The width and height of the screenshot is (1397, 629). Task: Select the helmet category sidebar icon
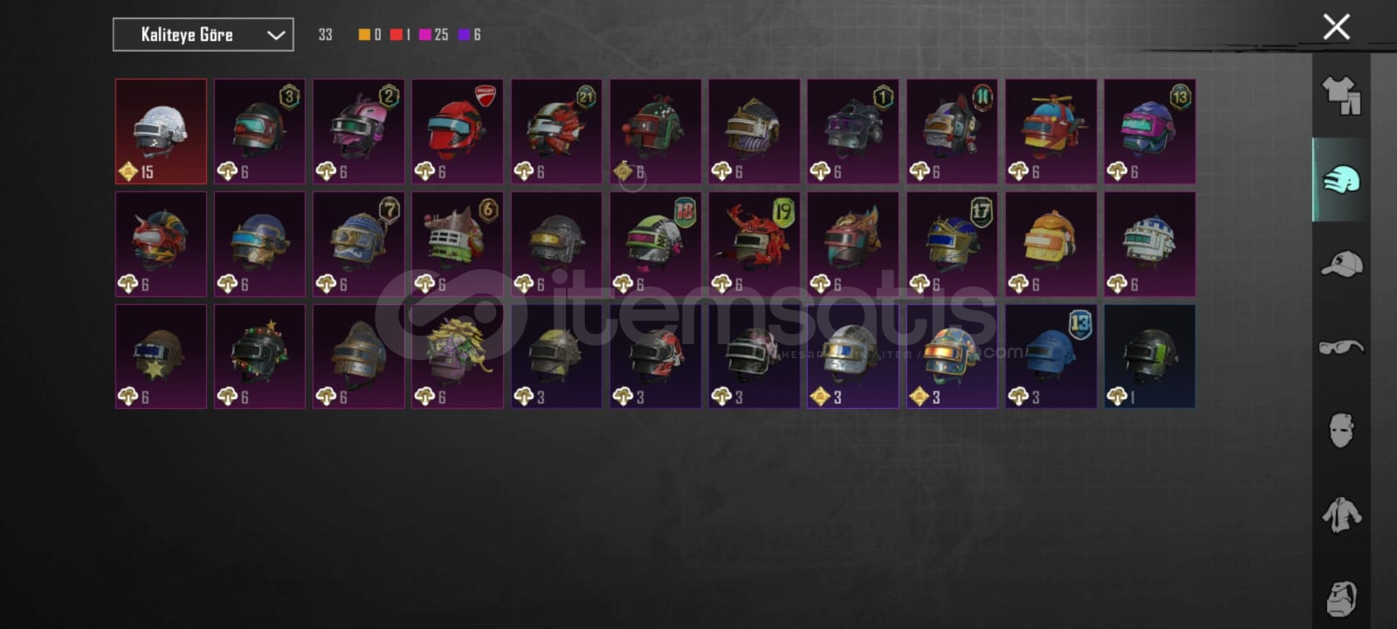1341,180
